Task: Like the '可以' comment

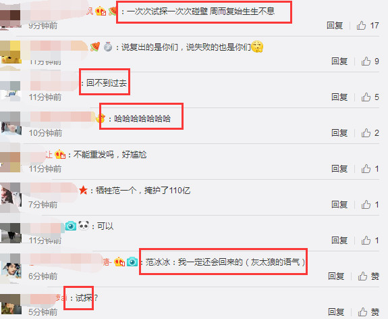Action: click(x=366, y=240)
